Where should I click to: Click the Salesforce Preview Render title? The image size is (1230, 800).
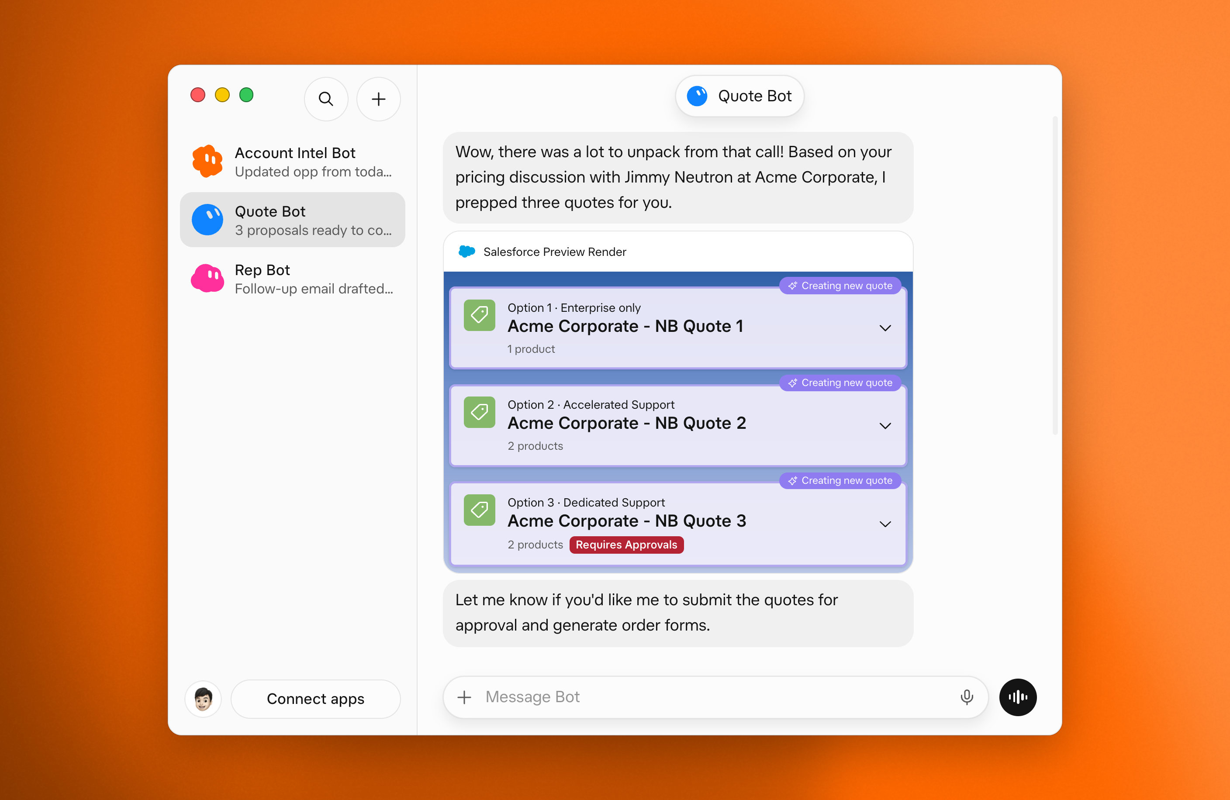pyautogui.click(x=555, y=252)
